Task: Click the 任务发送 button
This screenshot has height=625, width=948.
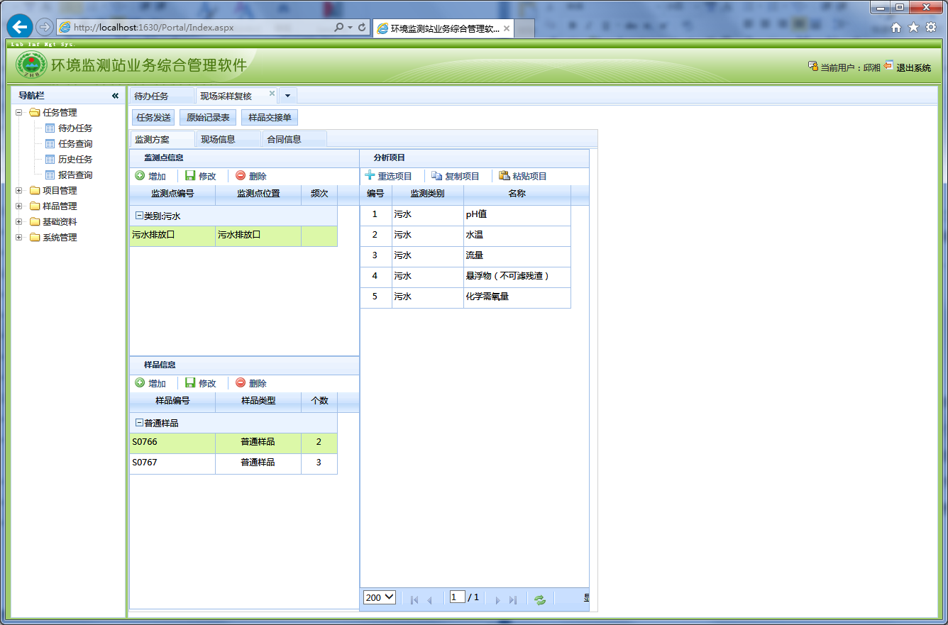Action: click(153, 118)
